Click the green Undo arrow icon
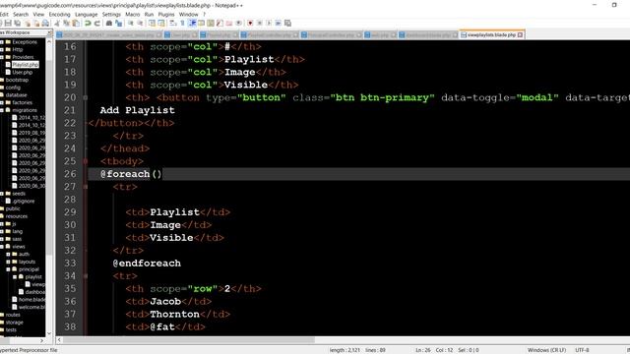This screenshot has height=354, width=630. [x=88, y=23]
